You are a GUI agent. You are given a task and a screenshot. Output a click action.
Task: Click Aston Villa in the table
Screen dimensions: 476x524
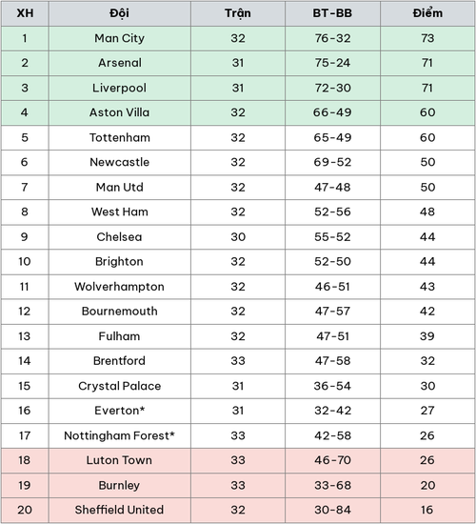coord(119,112)
